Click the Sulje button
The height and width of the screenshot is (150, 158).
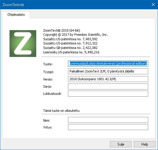click(121, 144)
